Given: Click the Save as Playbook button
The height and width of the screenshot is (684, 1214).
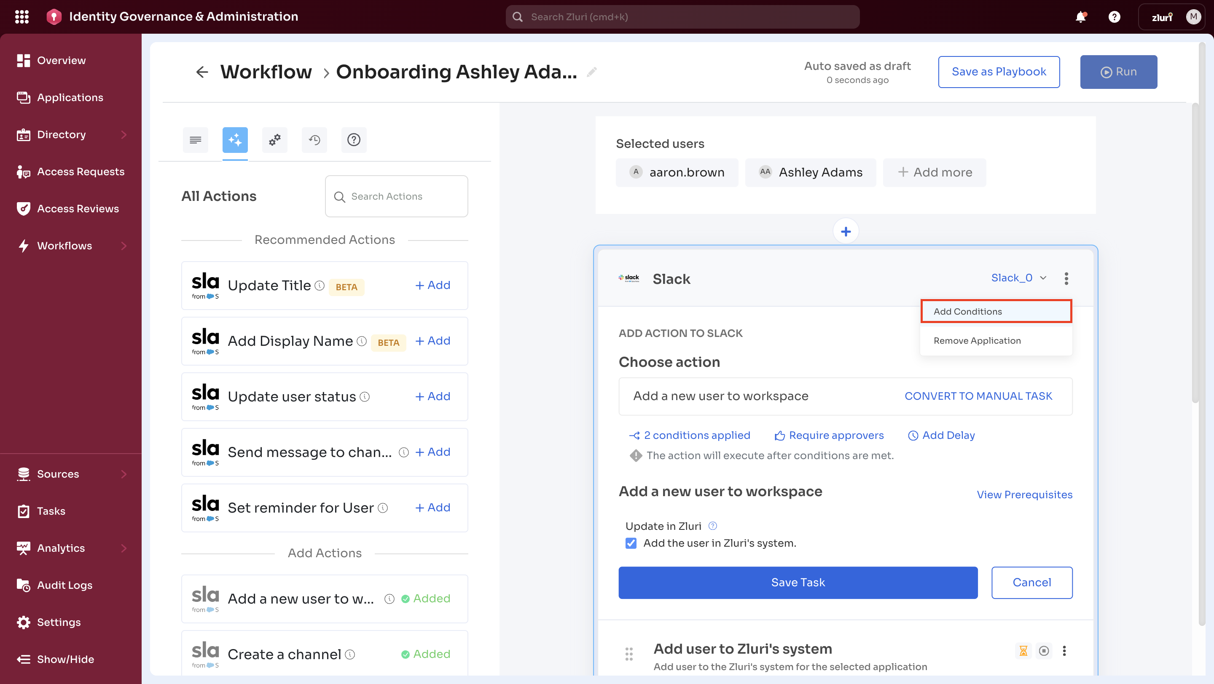Looking at the screenshot, I should (999, 72).
